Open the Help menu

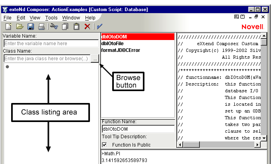click(x=90, y=18)
